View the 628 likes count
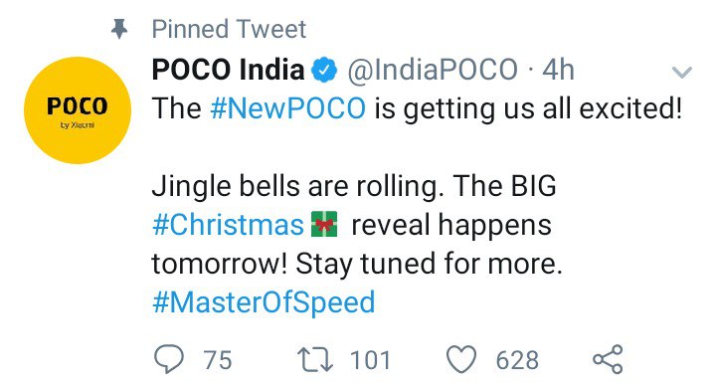Image resolution: width=716 pixels, height=389 pixels. pyautogui.click(x=517, y=360)
